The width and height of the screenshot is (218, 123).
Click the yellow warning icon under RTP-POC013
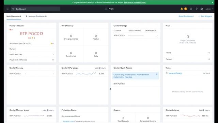pyautogui.click(x=33, y=38)
